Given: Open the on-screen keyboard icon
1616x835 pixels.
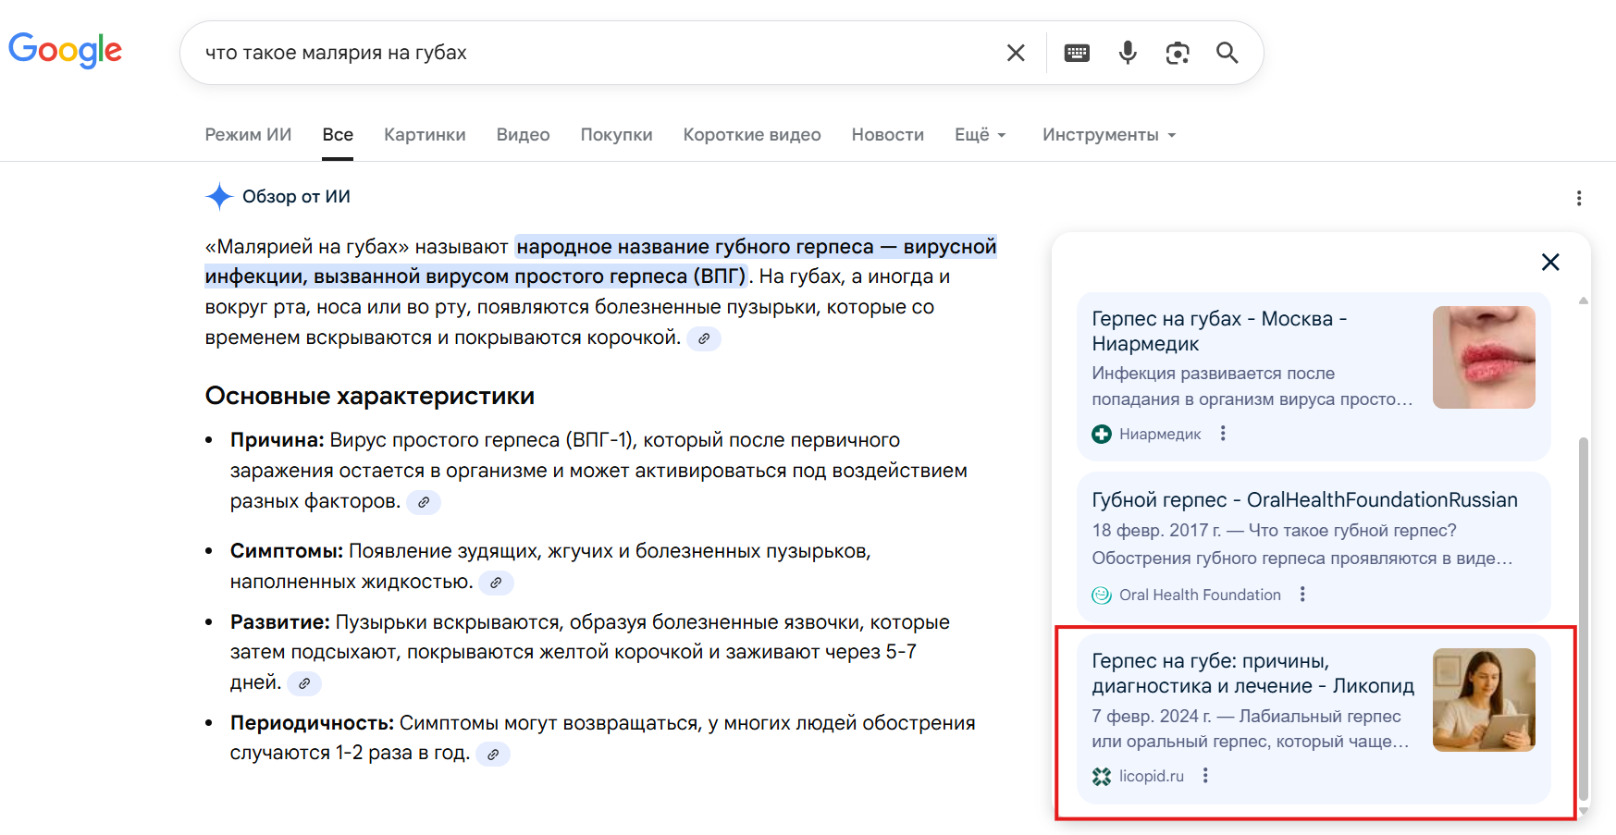Looking at the screenshot, I should (1077, 53).
